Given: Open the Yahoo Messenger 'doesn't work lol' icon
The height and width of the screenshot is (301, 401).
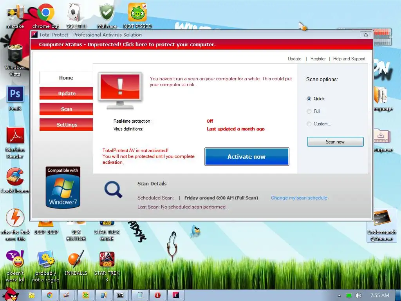Looking at the screenshot, I should (x=15, y=266).
